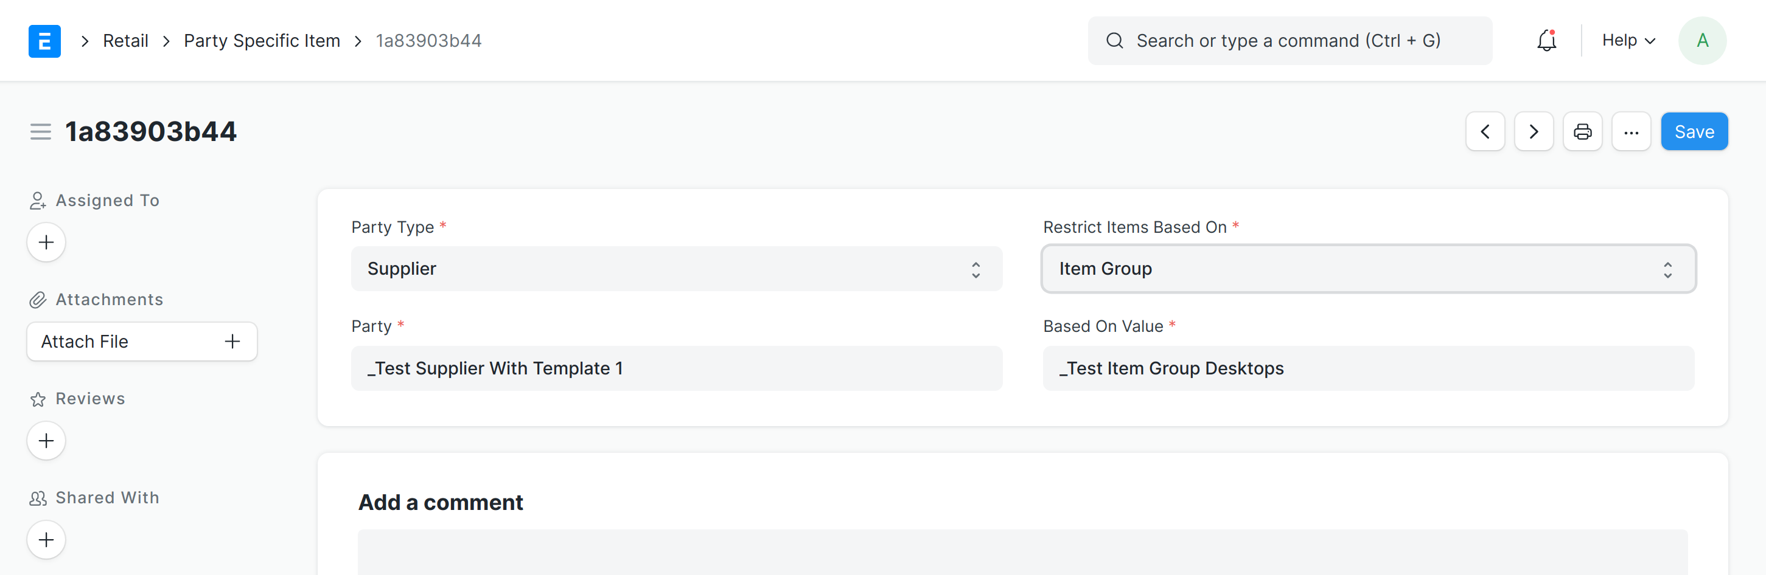Click the ERPNext home logo icon
The height and width of the screenshot is (575, 1766).
click(x=44, y=41)
